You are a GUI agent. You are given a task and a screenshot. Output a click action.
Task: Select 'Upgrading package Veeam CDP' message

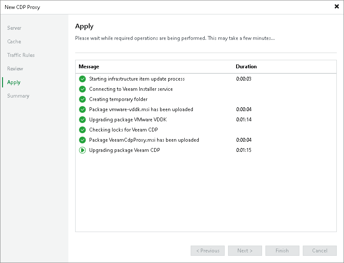tap(124, 150)
